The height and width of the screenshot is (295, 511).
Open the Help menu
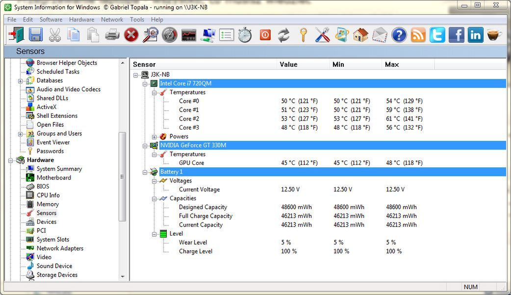pos(157,20)
